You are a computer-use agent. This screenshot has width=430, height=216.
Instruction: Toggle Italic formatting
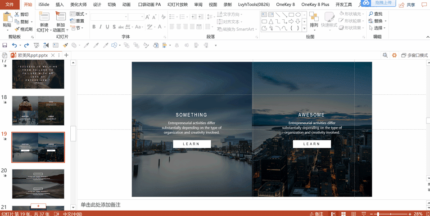[101, 27]
